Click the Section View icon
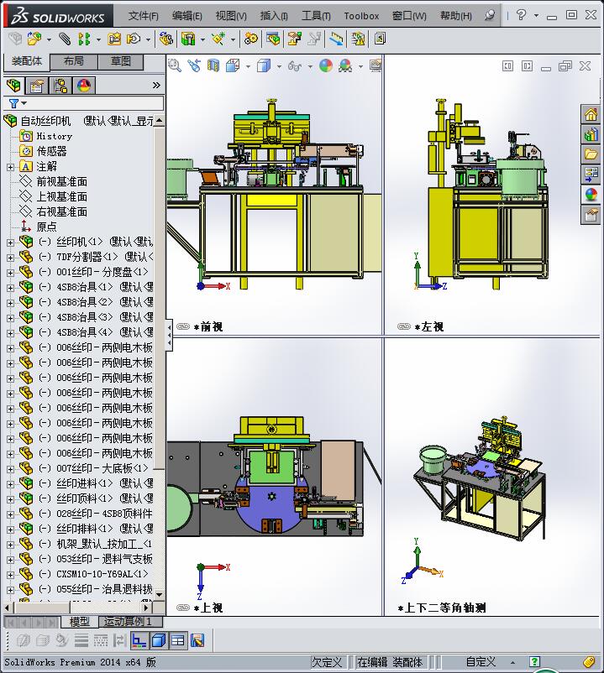 [213, 65]
